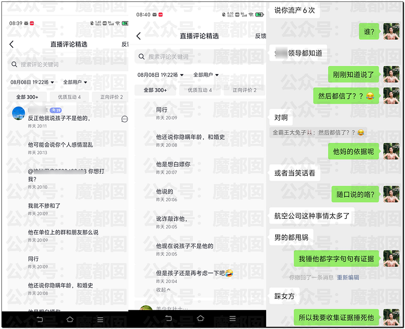Tap mail icon in middle screen status bar
The image size is (405, 329).
[x=154, y=15]
